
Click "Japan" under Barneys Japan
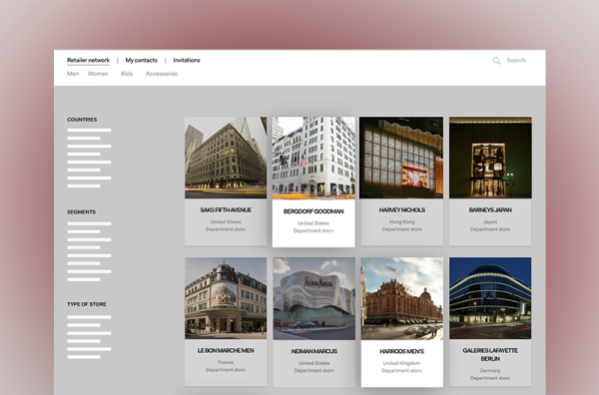(x=490, y=221)
